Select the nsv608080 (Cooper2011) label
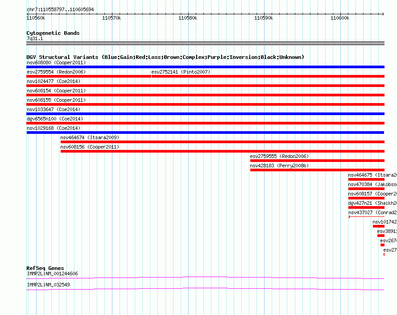 [56, 62]
